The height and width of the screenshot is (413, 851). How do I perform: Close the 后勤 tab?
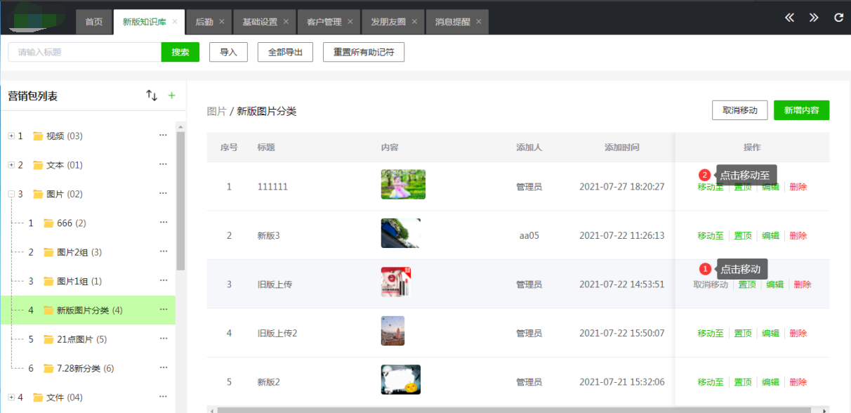222,22
